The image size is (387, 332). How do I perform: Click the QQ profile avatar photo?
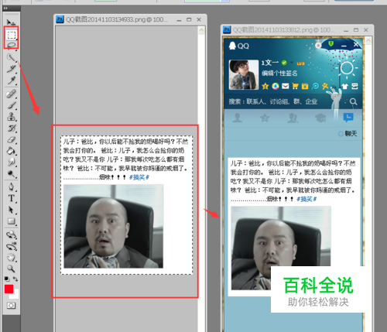(244, 74)
